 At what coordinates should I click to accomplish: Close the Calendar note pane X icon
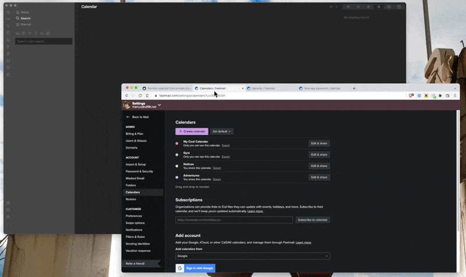point(331,6)
